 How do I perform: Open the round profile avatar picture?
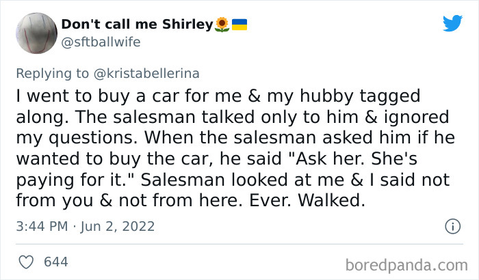point(34,33)
